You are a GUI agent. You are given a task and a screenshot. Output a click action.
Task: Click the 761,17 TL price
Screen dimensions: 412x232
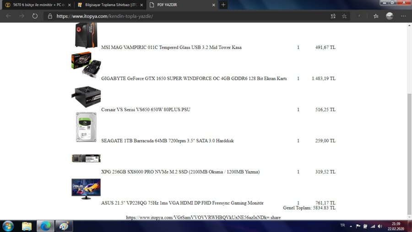325,203
